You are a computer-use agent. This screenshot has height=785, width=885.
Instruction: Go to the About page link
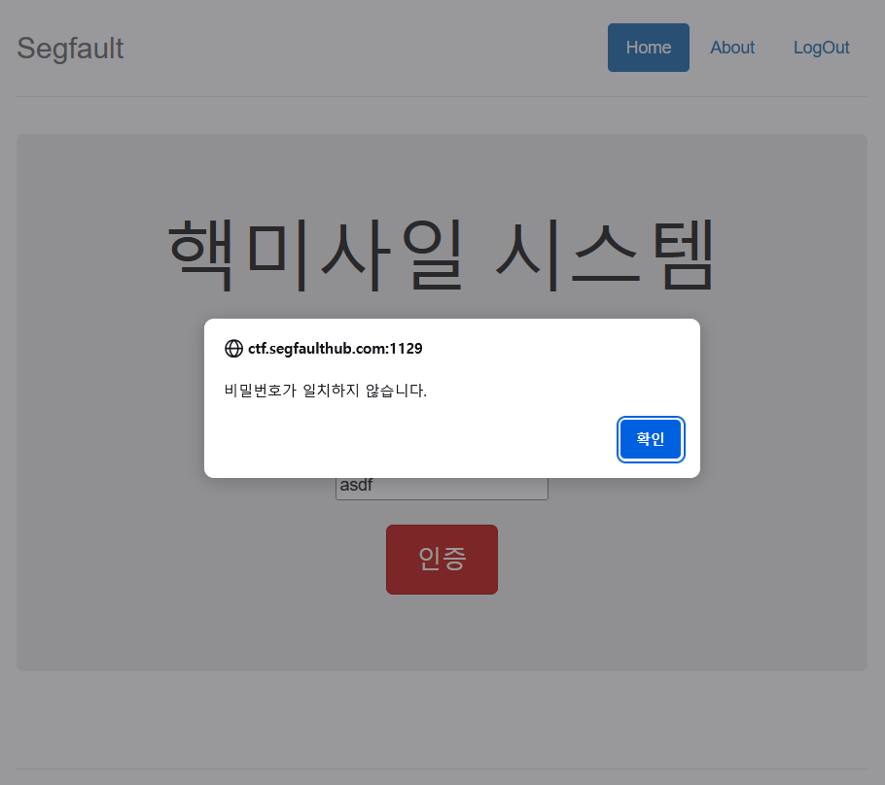coord(732,48)
